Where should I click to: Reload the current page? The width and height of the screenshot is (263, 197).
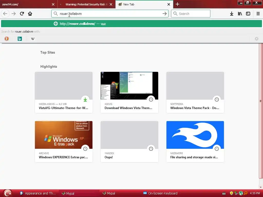pos(22,14)
